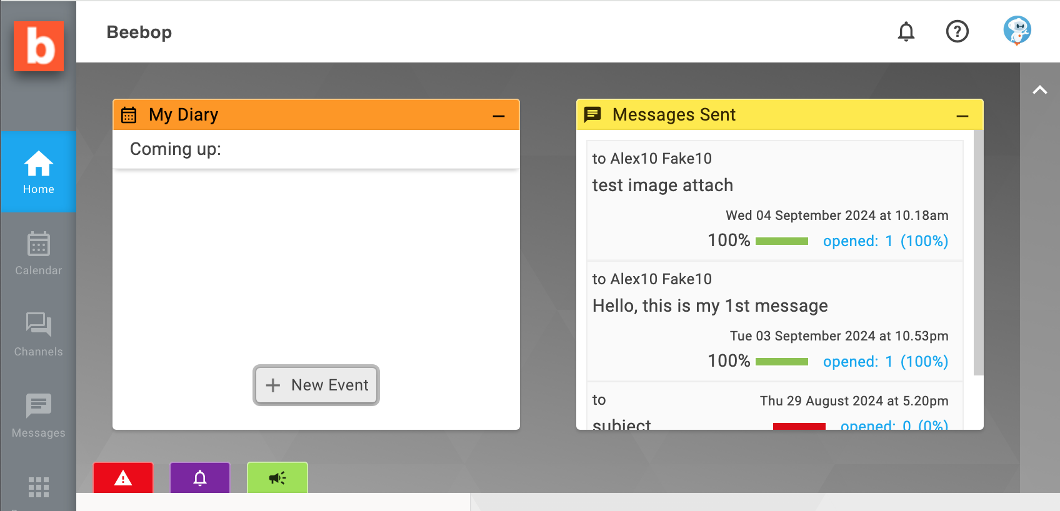Viewport: 1060px width, 511px height.
Task: Minimize the Messages Sent panel
Action: click(x=962, y=116)
